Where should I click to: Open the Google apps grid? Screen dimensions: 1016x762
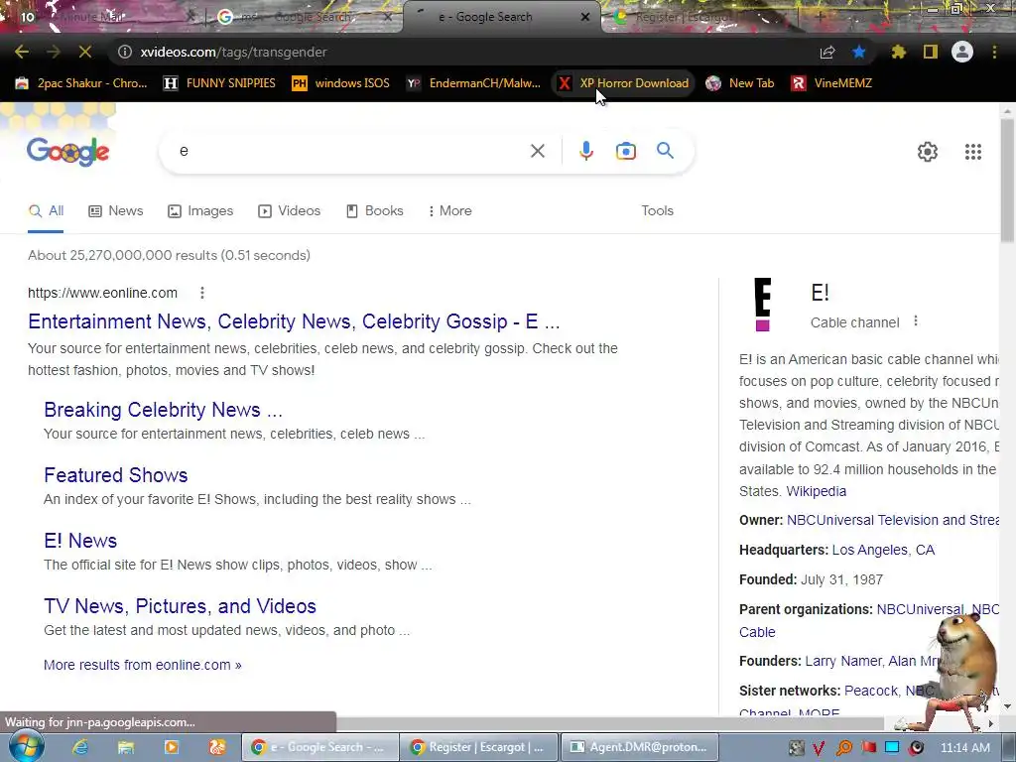coord(973,152)
